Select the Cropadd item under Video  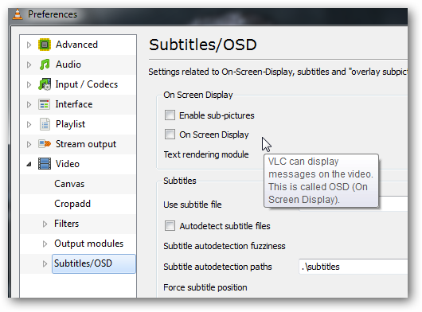[72, 204]
